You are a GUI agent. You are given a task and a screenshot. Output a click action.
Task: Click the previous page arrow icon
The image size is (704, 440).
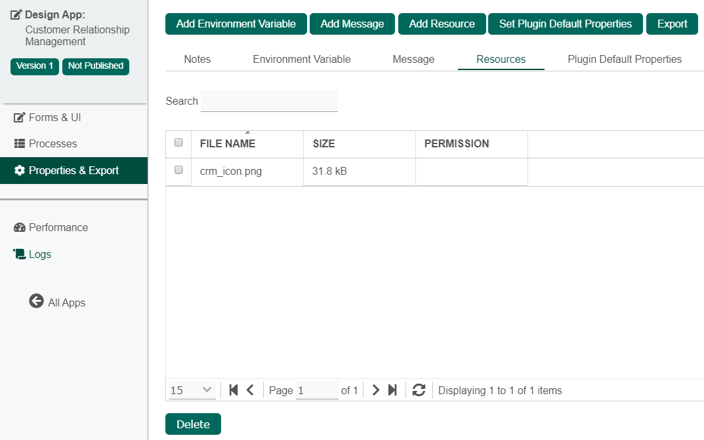click(250, 390)
